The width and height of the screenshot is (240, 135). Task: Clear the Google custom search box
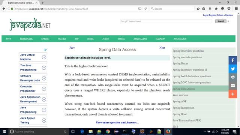(x=228, y=21)
